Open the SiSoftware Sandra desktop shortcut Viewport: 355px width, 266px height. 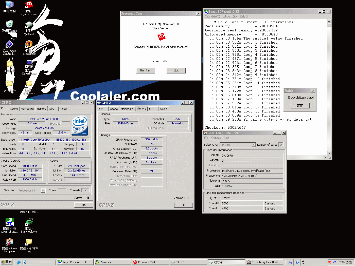[9, 48]
